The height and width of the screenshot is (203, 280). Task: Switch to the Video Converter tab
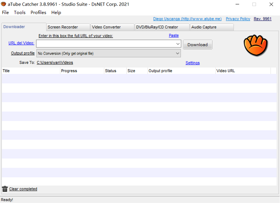[112, 27]
